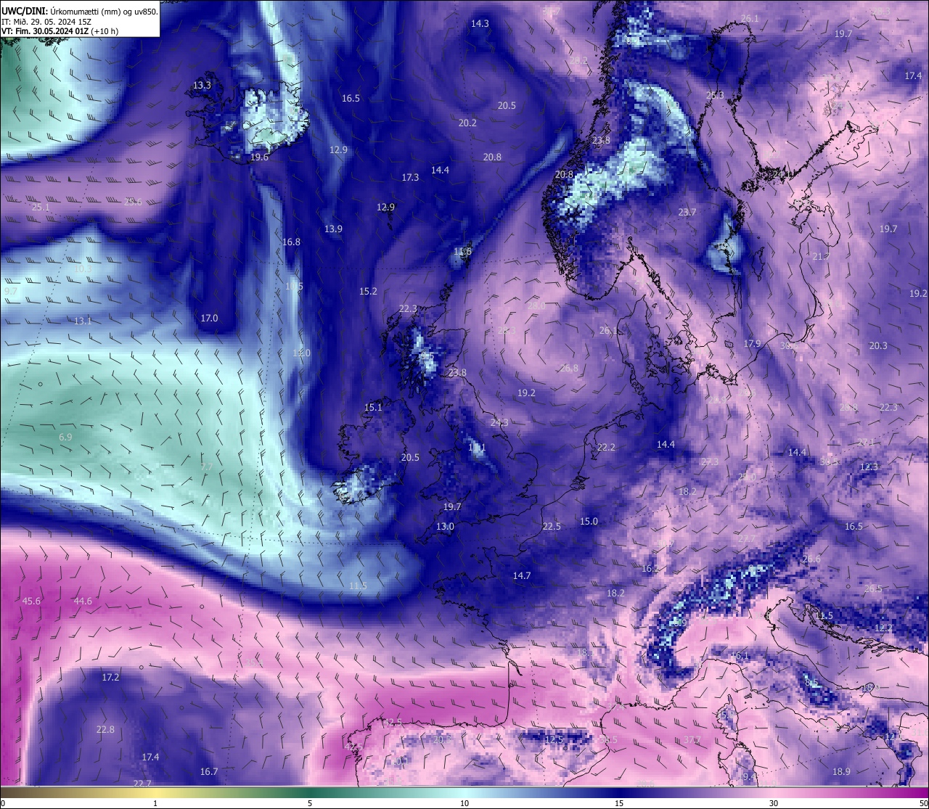Click the 26.1 value at the top right

click(x=750, y=19)
